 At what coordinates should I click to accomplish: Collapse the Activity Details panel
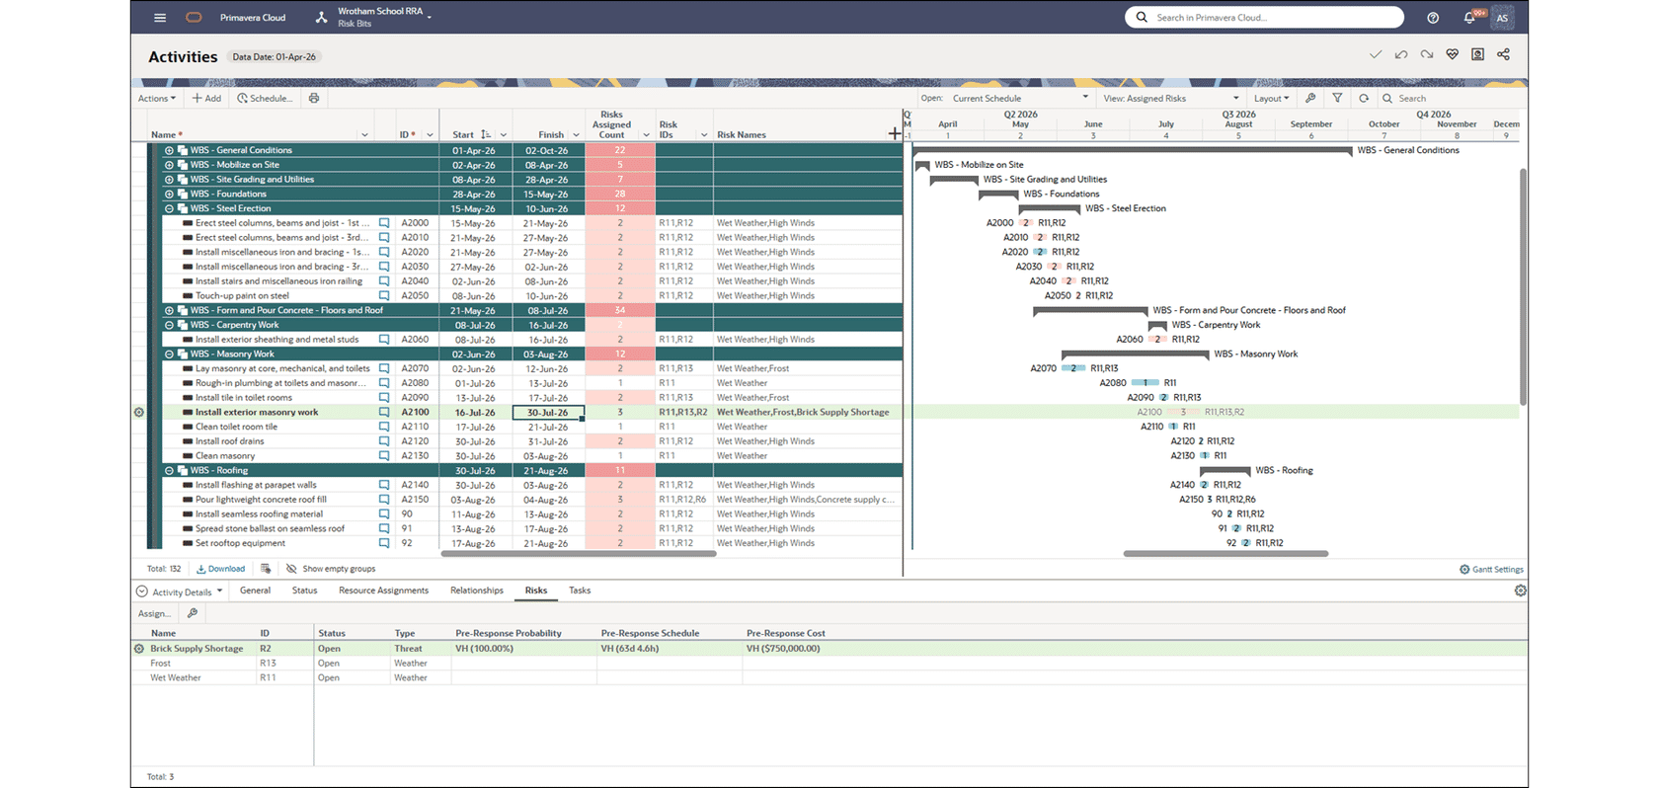click(141, 591)
